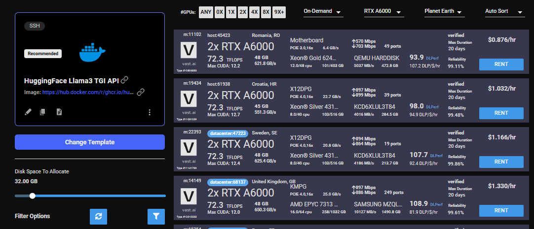Click Xeon® Gold 624... CPU text

point(313,58)
